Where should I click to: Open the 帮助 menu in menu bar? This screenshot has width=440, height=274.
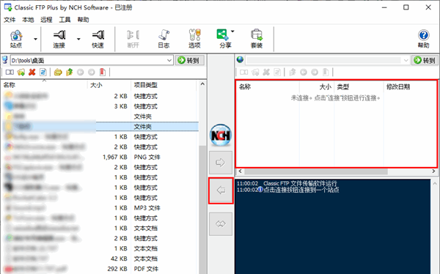[84, 20]
